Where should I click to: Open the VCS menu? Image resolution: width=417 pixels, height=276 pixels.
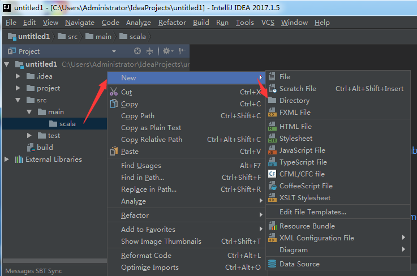(x=268, y=23)
